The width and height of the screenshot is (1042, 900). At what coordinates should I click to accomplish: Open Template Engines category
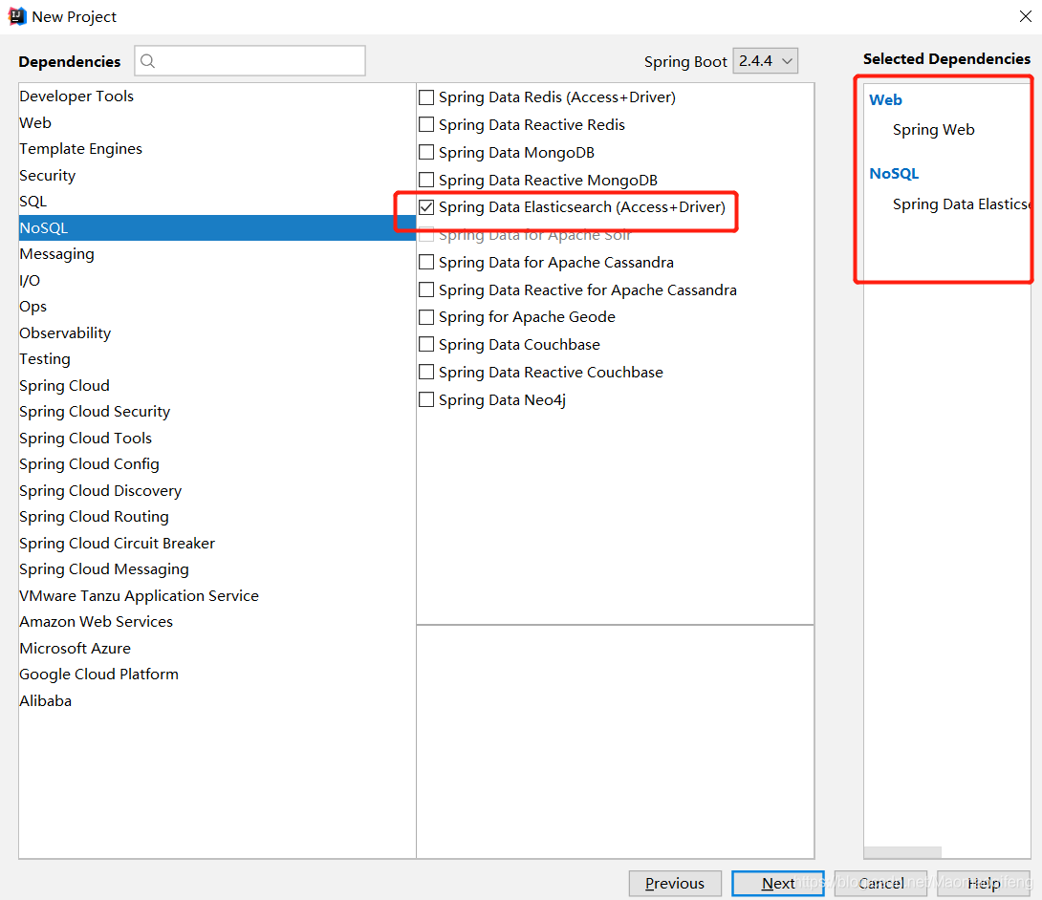pyautogui.click(x=217, y=149)
